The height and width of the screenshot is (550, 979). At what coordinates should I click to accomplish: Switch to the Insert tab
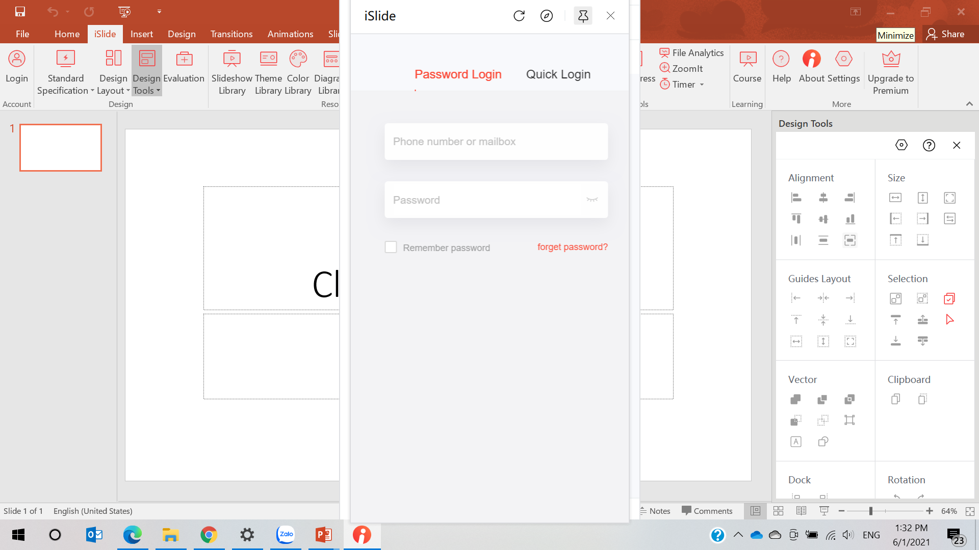[x=141, y=34]
